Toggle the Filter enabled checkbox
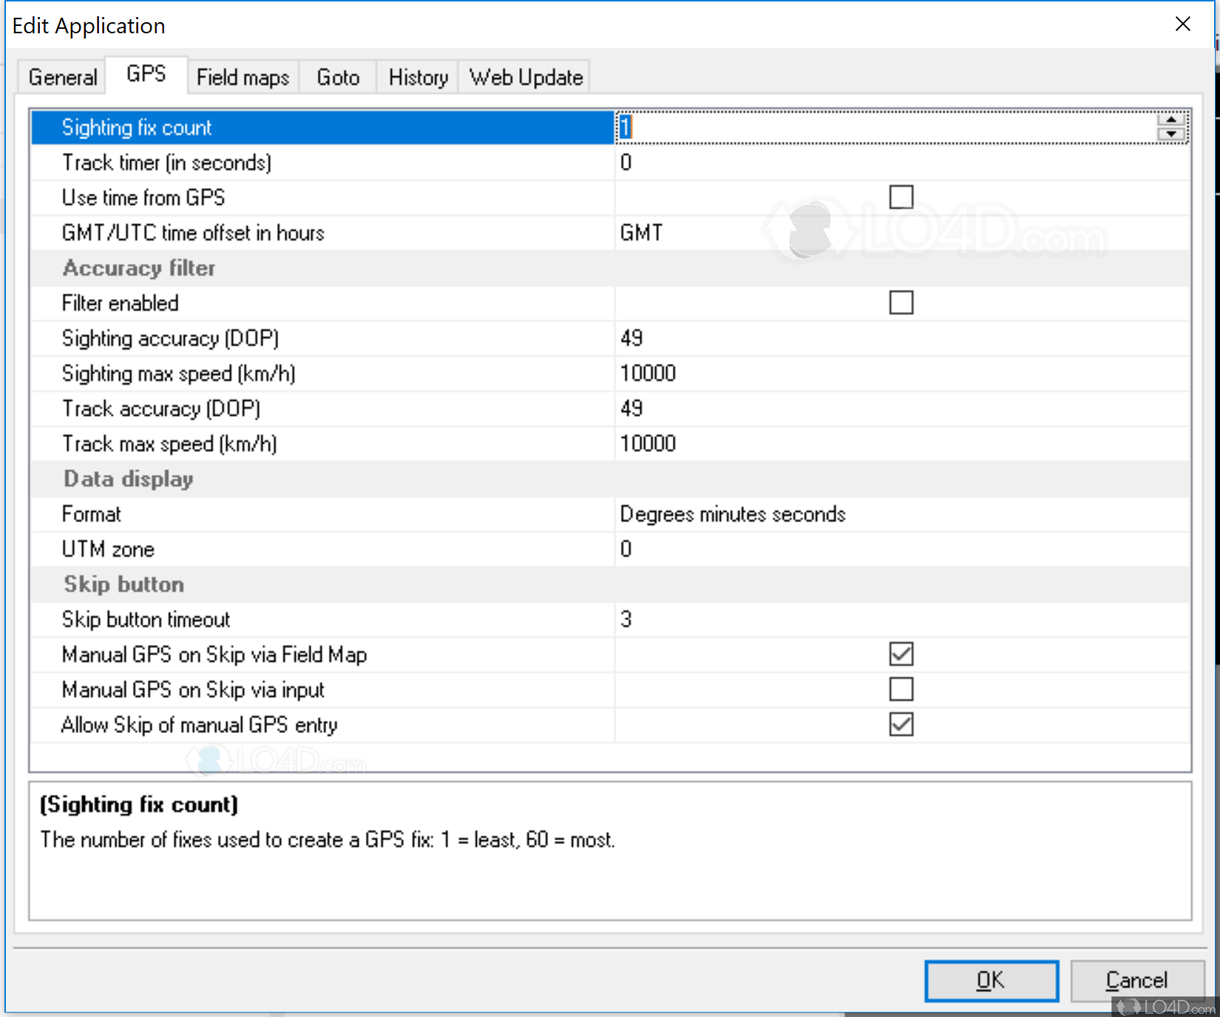The height and width of the screenshot is (1017, 1220). (x=901, y=303)
